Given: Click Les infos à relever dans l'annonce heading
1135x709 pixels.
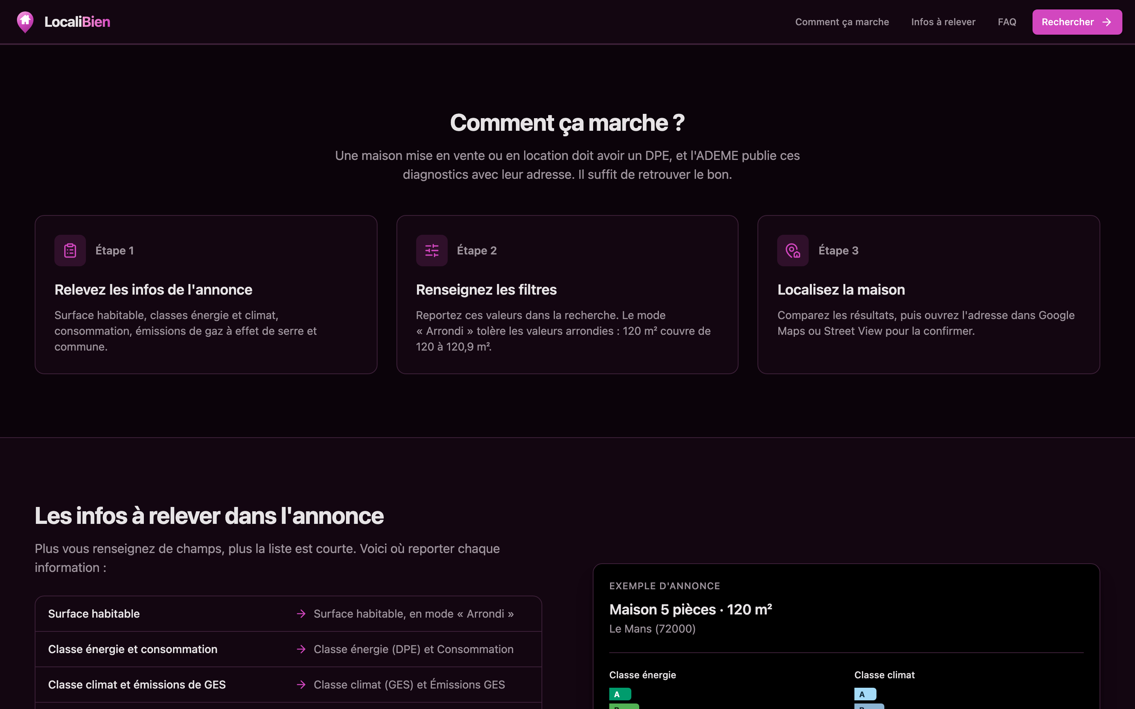Looking at the screenshot, I should point(209,516).
